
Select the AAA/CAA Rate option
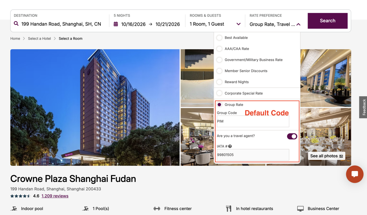(220, 49)
